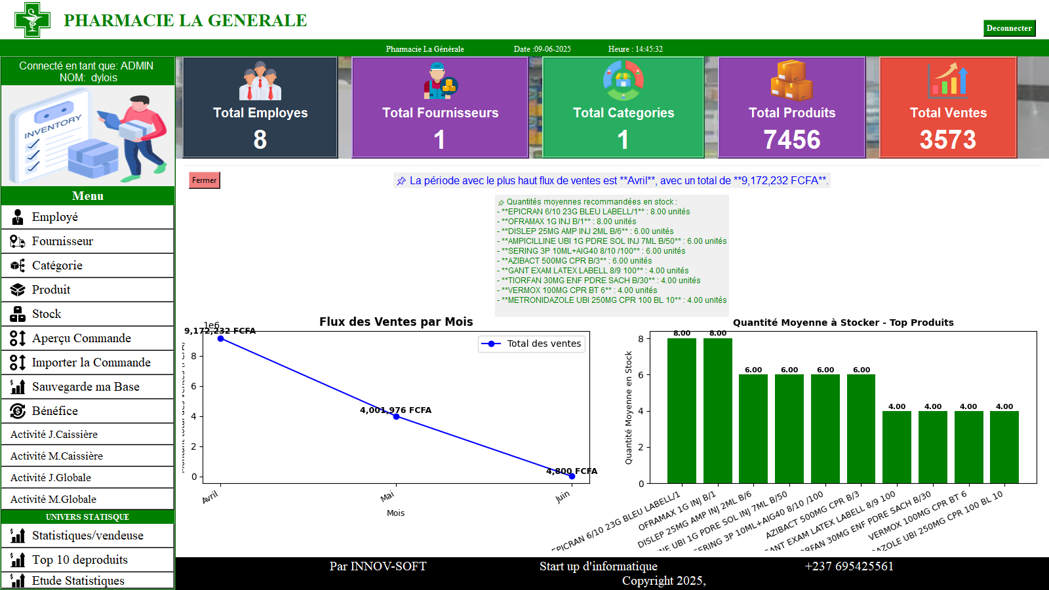
Task: Click the Total Employes summary card
Action: [260, 108]
